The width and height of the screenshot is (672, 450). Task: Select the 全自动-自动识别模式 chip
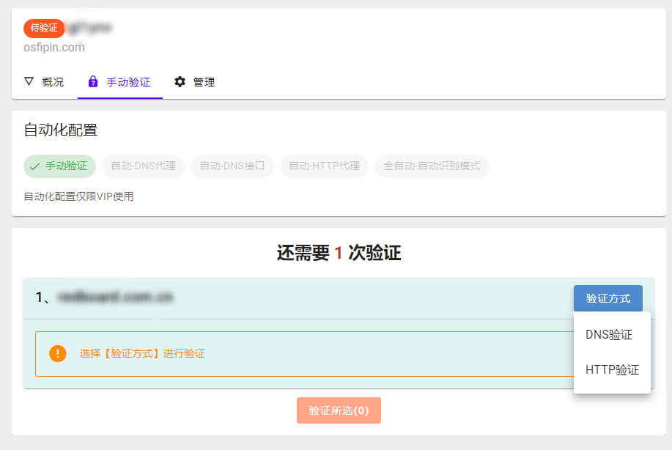point(432,166)
